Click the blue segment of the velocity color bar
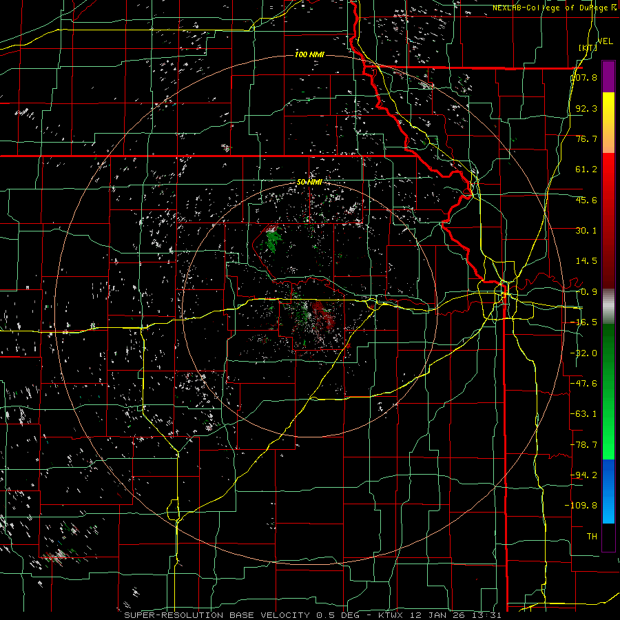Screen dimensions: 620x620 608,491
